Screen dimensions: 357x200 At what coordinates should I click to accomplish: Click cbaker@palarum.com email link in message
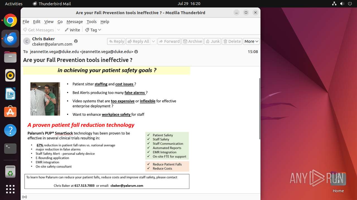pos(127,186)
